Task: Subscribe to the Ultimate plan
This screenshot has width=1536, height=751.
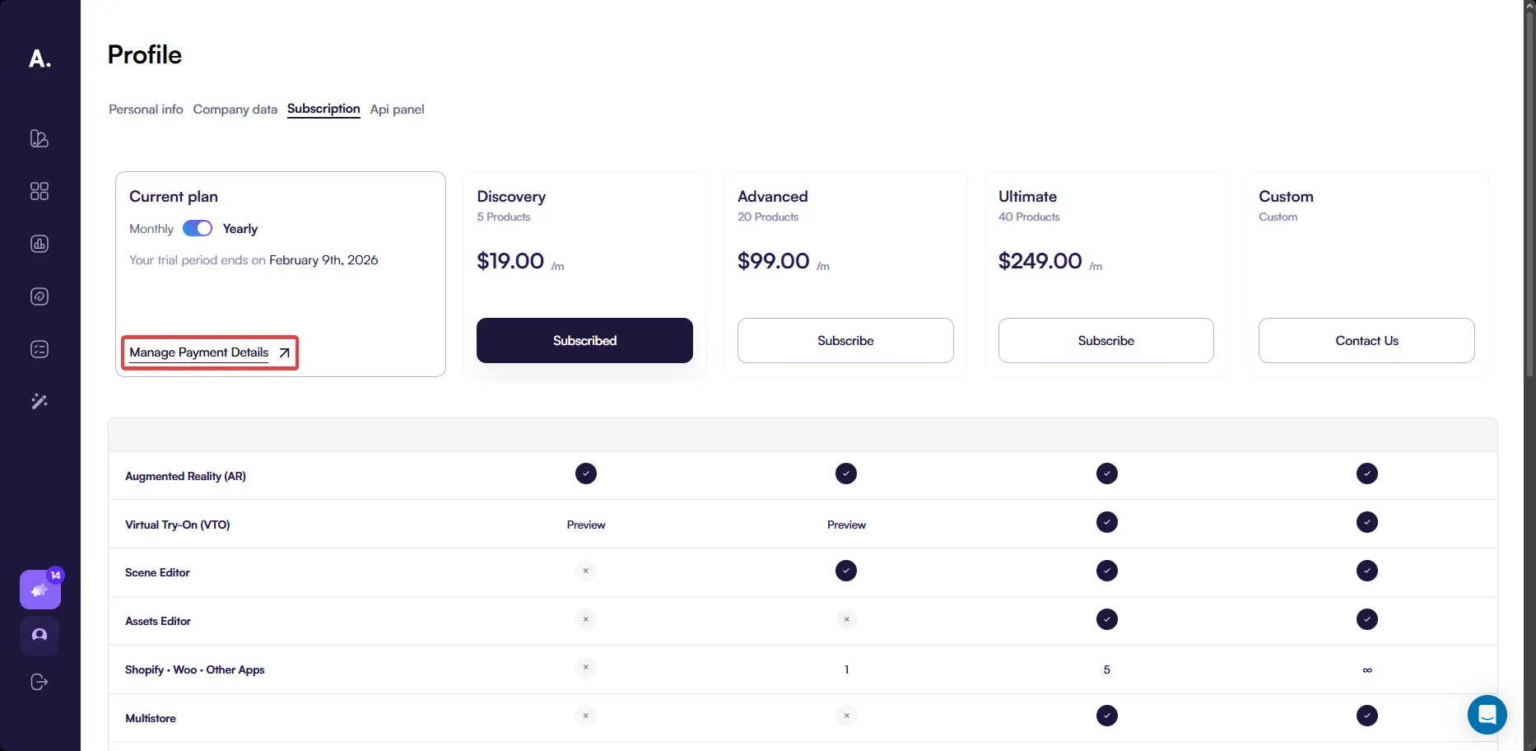Action: (1105, 341)
